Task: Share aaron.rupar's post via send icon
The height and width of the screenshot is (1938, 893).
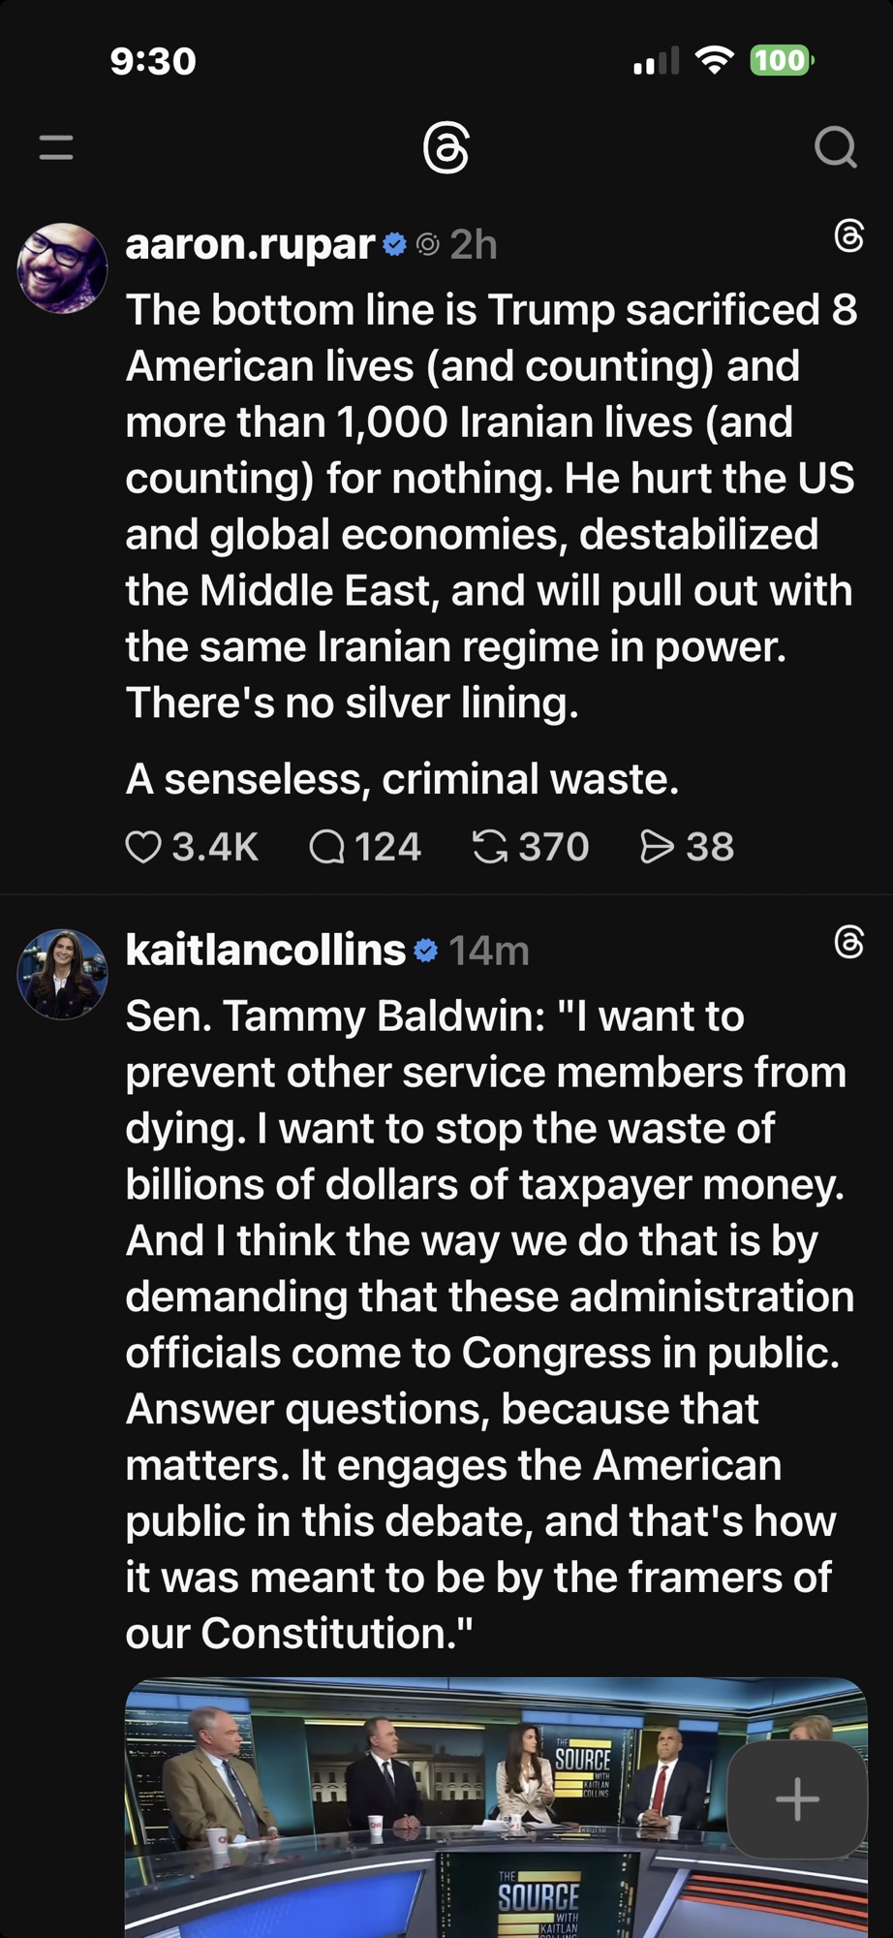Action: 657,848
